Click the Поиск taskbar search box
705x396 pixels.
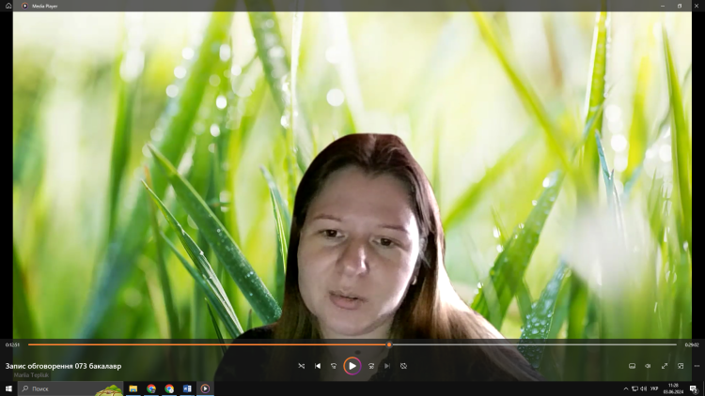coord(56,388)
